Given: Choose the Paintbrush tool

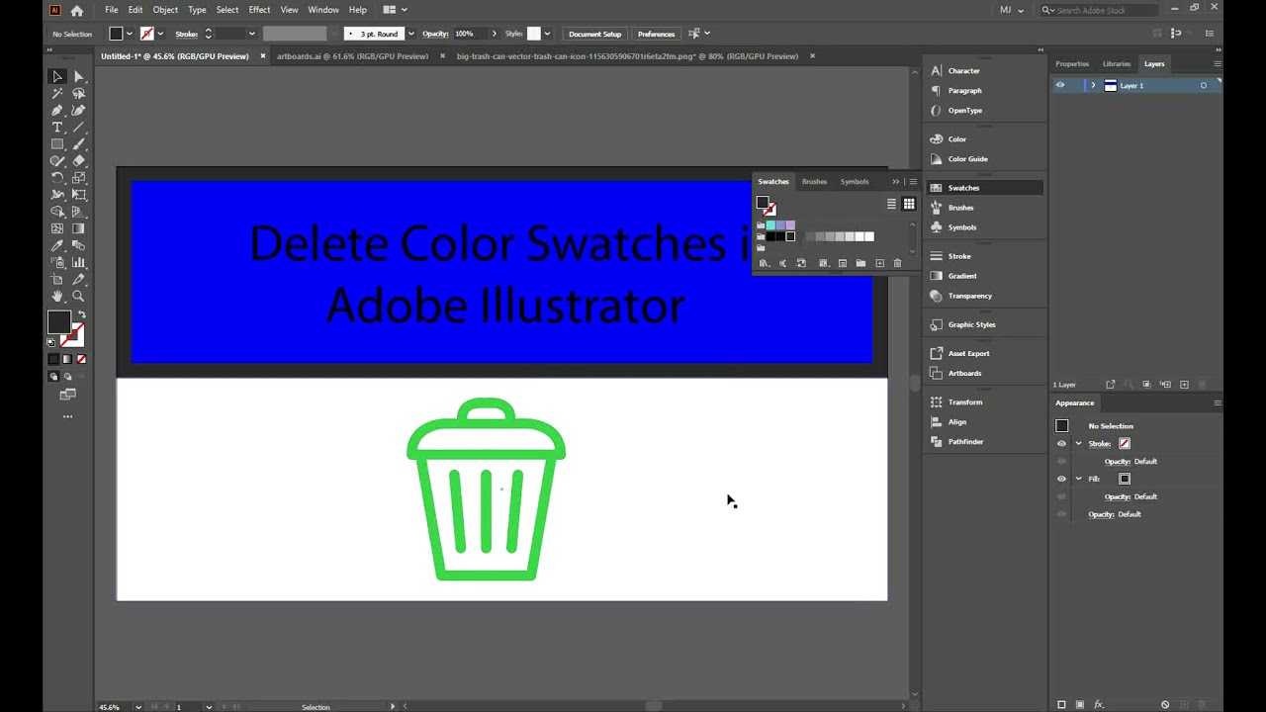Looking at the screenshot, I should (x=79, y=144).
